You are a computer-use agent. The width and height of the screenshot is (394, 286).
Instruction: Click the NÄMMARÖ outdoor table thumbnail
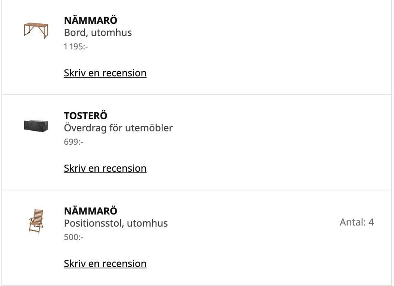(x=36, y=30)
